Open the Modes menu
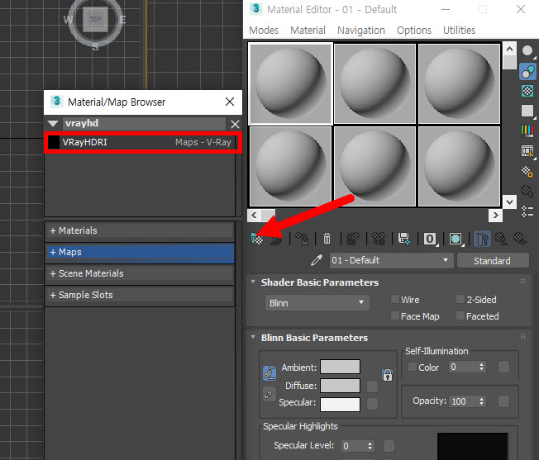The width and height of the screenshot is (539, 460). (x=264, y=31)
